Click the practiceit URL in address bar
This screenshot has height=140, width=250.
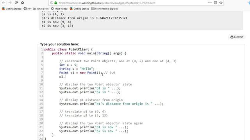pos(107,3)
